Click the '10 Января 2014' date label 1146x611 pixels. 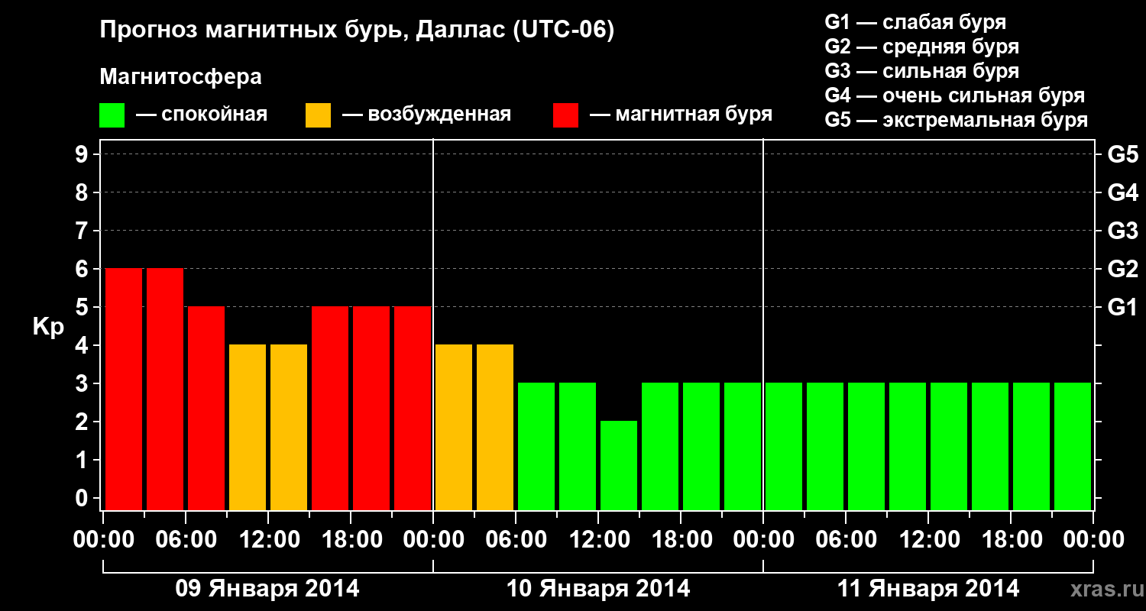(x=598, y=589)
